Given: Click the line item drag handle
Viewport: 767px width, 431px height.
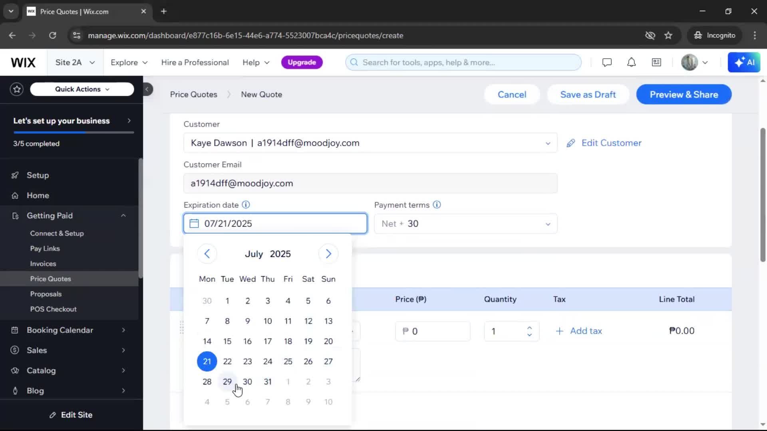Looking at the screenshot, I should tap(181, 328).
